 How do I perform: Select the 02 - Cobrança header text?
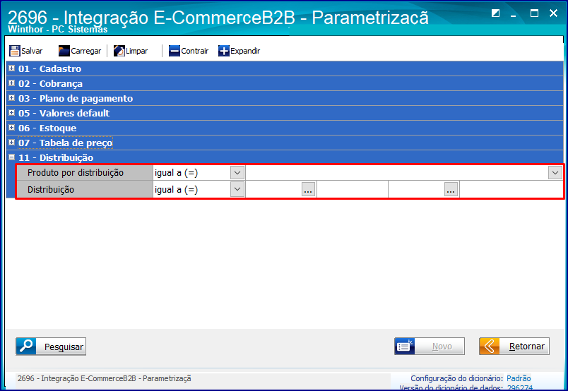50,83
